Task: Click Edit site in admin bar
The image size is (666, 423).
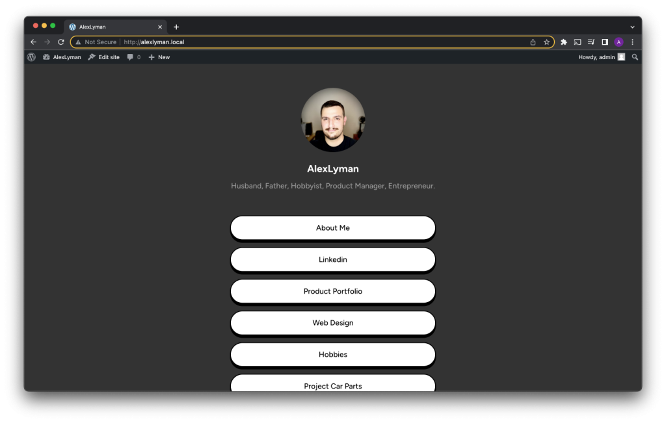Action: click(x=104, y=57)
